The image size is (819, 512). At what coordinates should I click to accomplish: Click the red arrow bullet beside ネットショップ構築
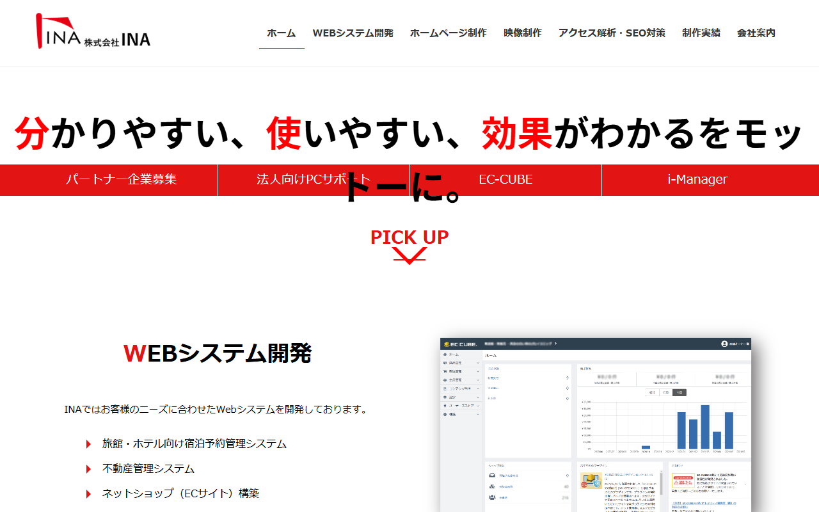click(89, 494)
